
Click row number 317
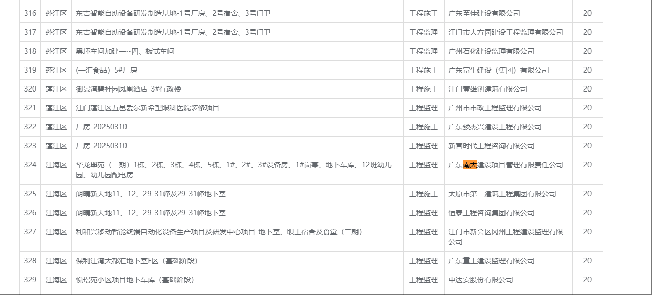point(30,32)
